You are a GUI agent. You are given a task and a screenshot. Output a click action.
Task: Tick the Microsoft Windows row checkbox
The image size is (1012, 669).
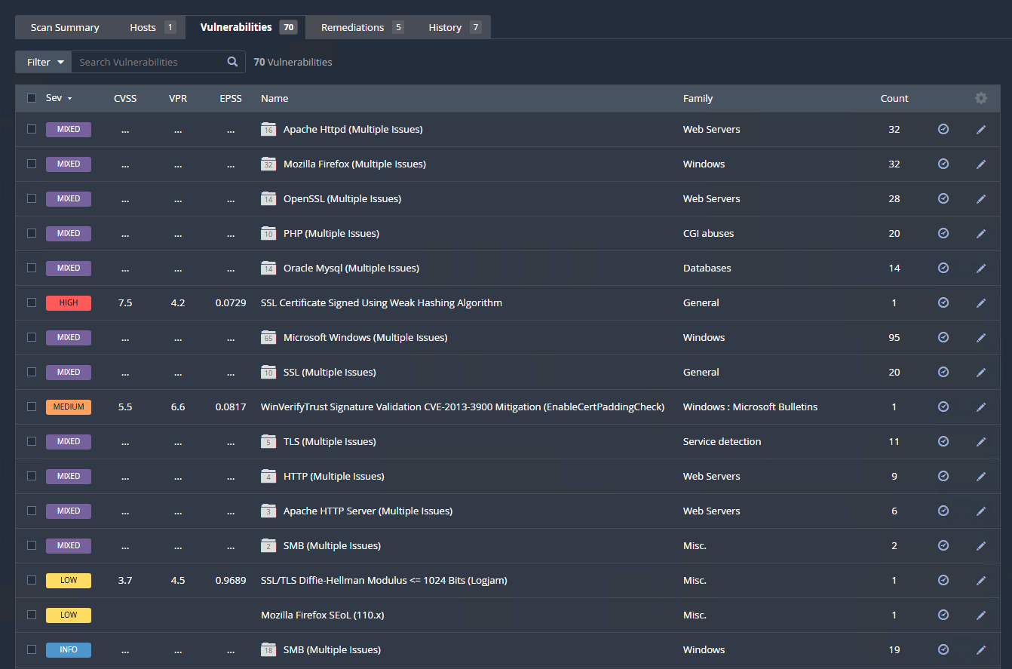(32, 337)
